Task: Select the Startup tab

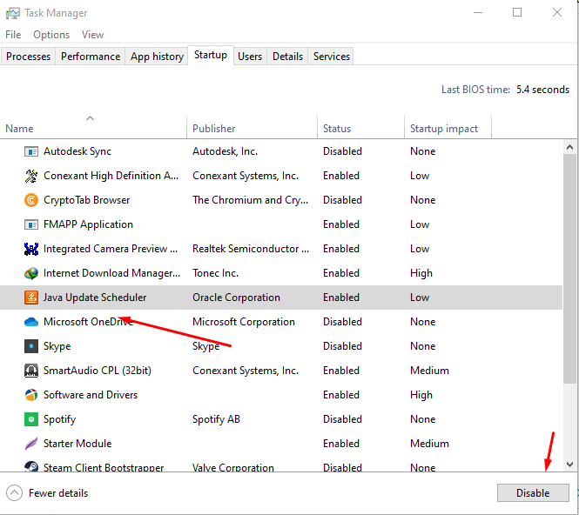Action: click(211, 56)
